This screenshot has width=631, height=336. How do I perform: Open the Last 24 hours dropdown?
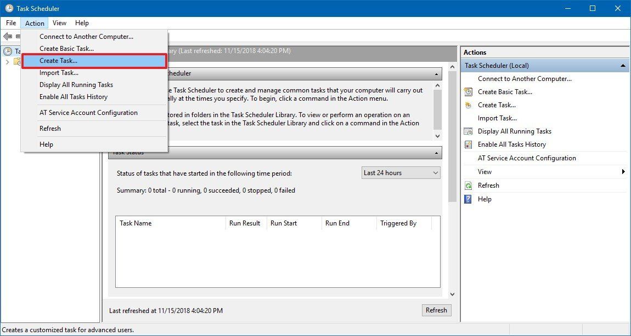401,172
